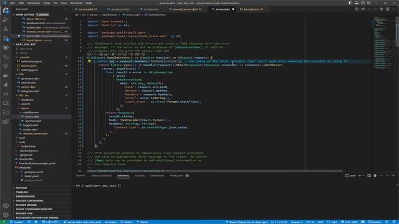The width and height of the screenshot is (399, 224).
Task: Click the lightbulb quick fix on line 11
Action: click(x=89, y=61)
